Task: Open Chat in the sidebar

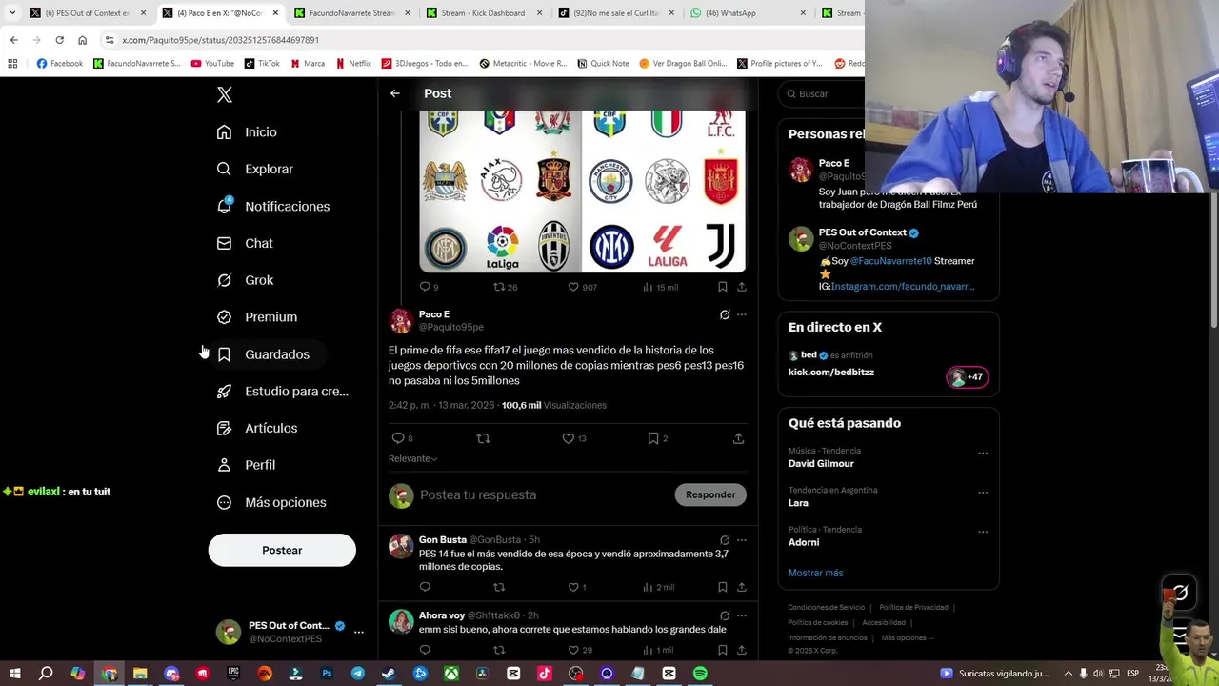Action: (x=246, y=243)
